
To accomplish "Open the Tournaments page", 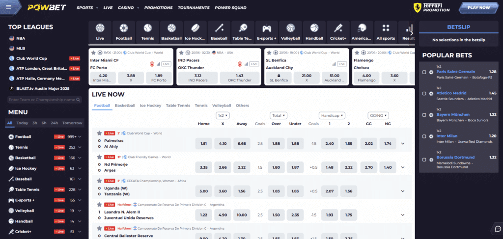I will click(x=194, y=8).
